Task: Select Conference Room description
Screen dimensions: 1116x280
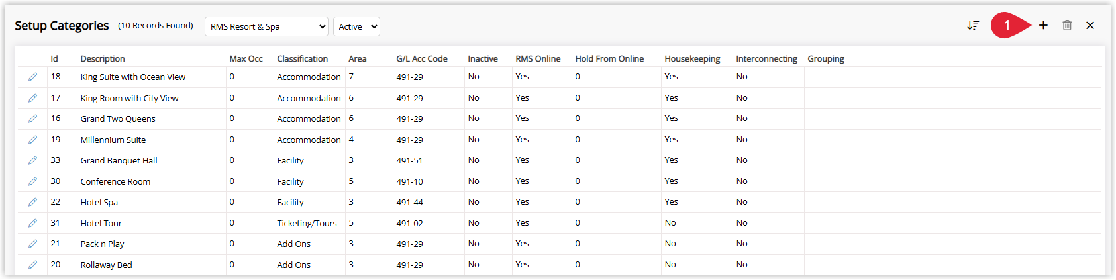Action: click(x=115, y=181)
